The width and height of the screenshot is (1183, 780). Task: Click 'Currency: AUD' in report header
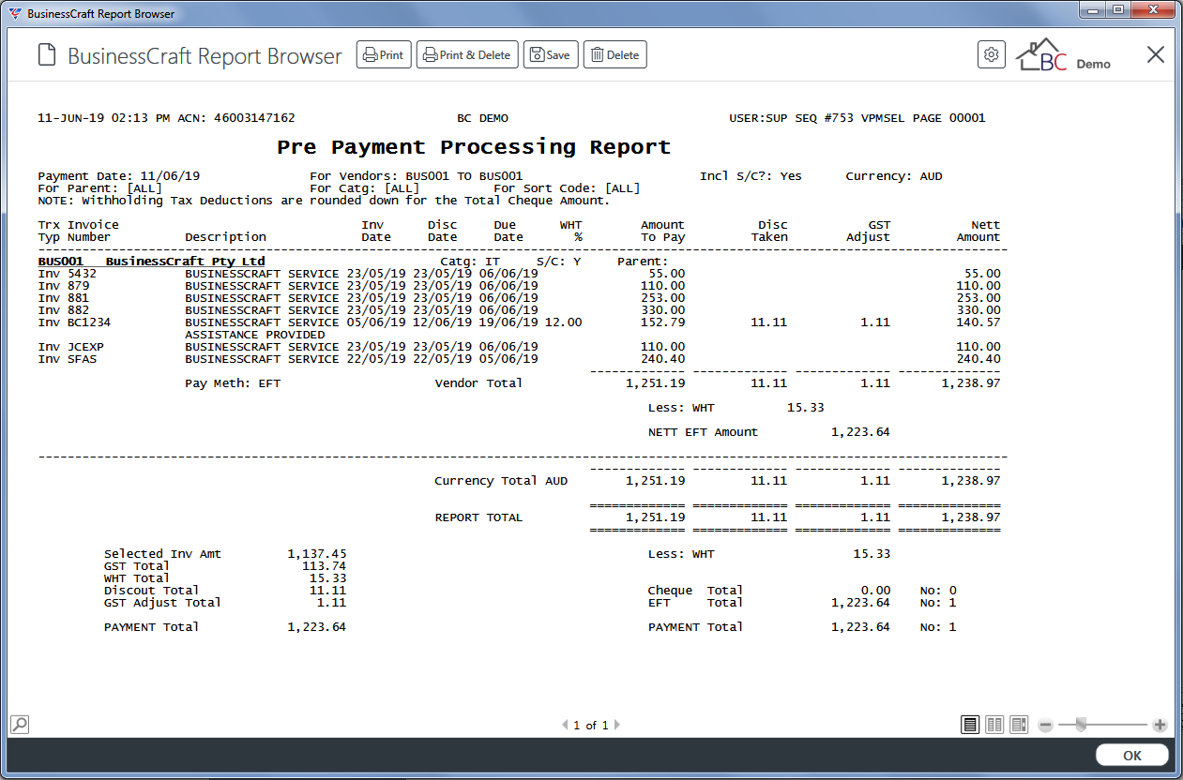pyautogui.click(x=894, y=176)
